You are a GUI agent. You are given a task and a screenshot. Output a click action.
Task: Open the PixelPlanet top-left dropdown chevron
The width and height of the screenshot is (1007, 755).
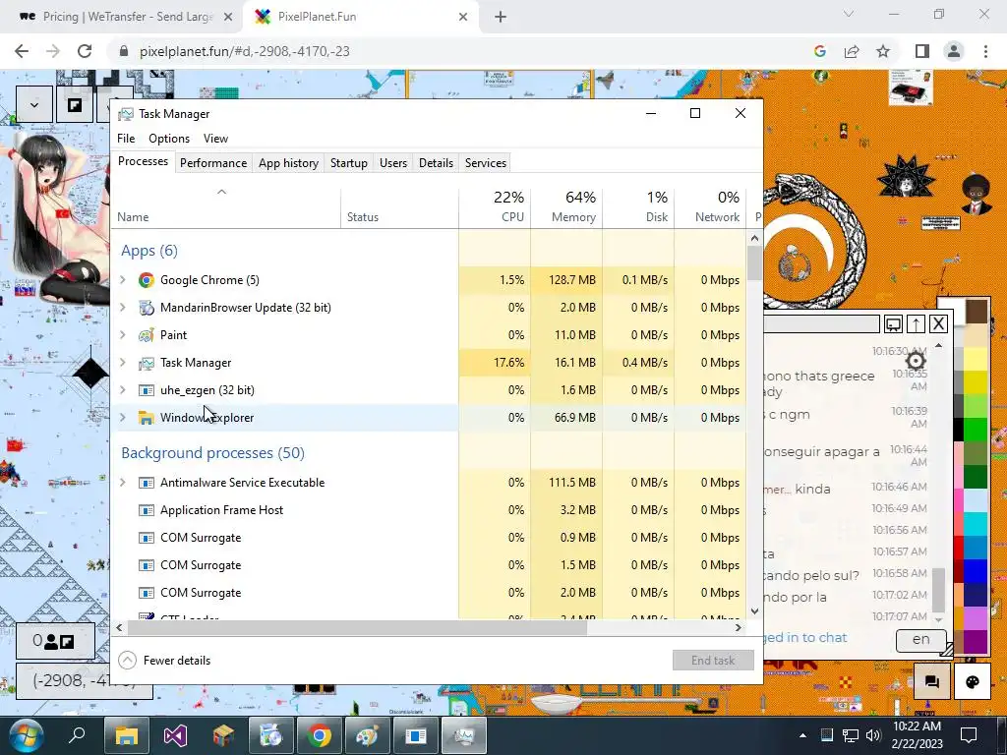[x=34, y=104]
